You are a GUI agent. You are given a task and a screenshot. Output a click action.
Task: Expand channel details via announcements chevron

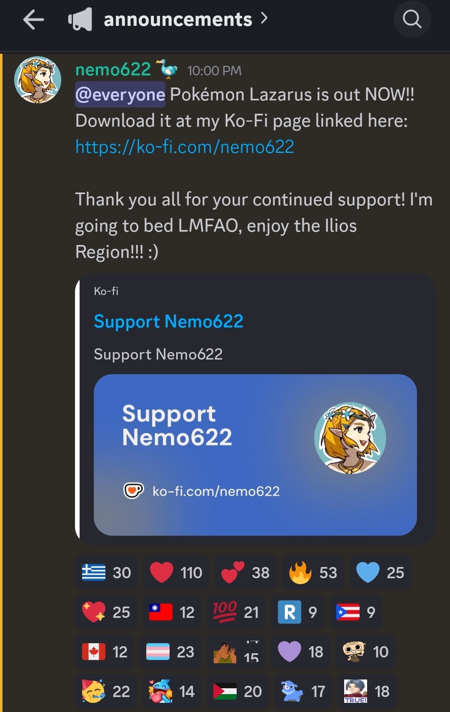[264, 18]
